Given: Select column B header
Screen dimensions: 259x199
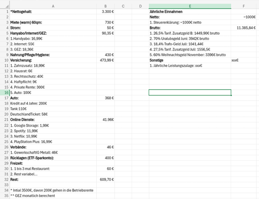Looking at the screenshot, I should (x=105, y=6).
